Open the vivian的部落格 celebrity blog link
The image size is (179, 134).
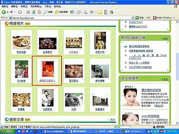click(x=150, y=116)
